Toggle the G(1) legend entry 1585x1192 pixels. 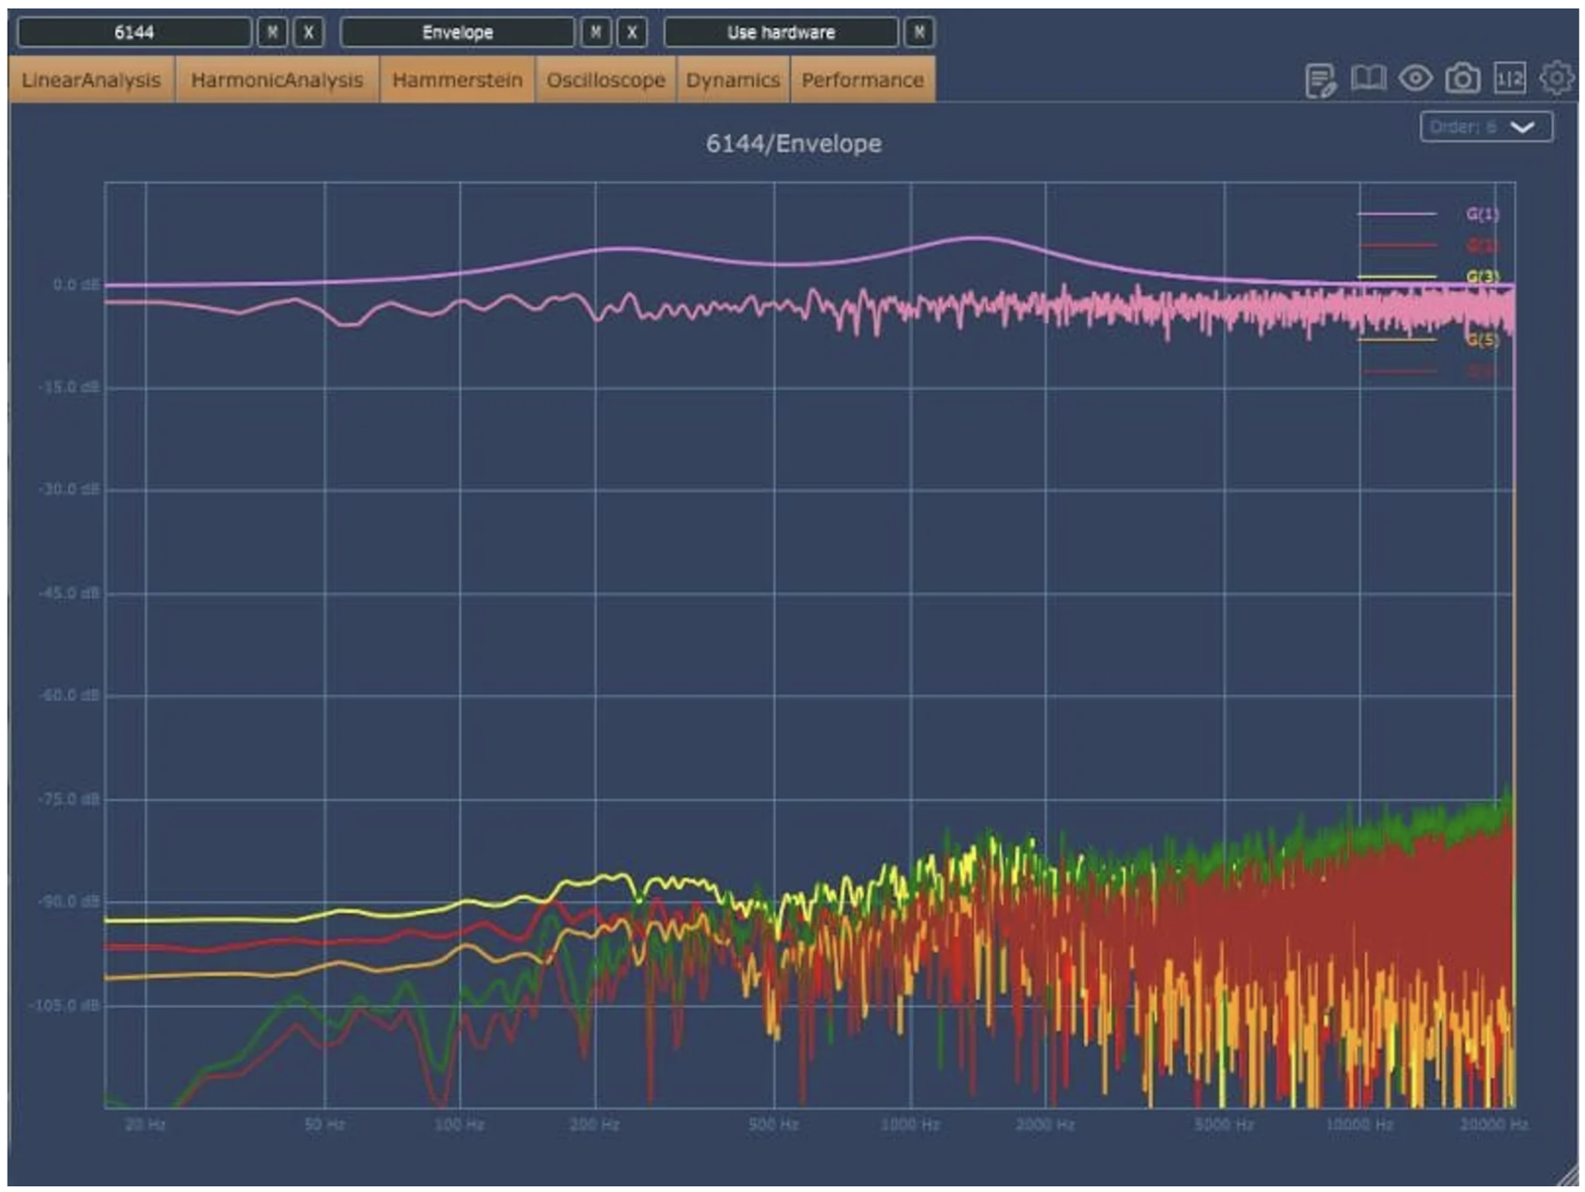tap(1428, 214)
